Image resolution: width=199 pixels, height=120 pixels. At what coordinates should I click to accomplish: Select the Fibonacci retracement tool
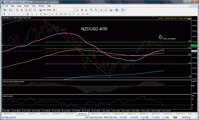(32, 14)
